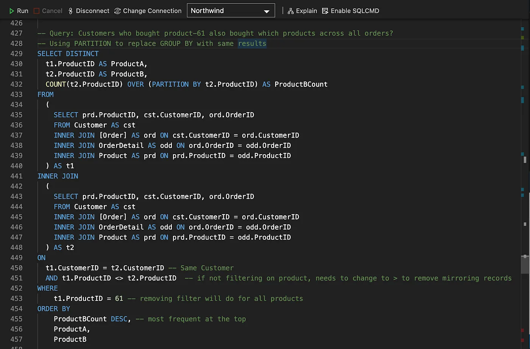This screenshot has height=349, width=530.
Task: Click t1.ProductID AS ProductA line
Action: pyautogui.click(x=97, y=64)
